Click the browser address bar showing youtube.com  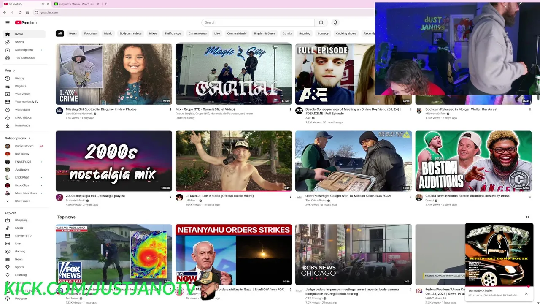202,12
